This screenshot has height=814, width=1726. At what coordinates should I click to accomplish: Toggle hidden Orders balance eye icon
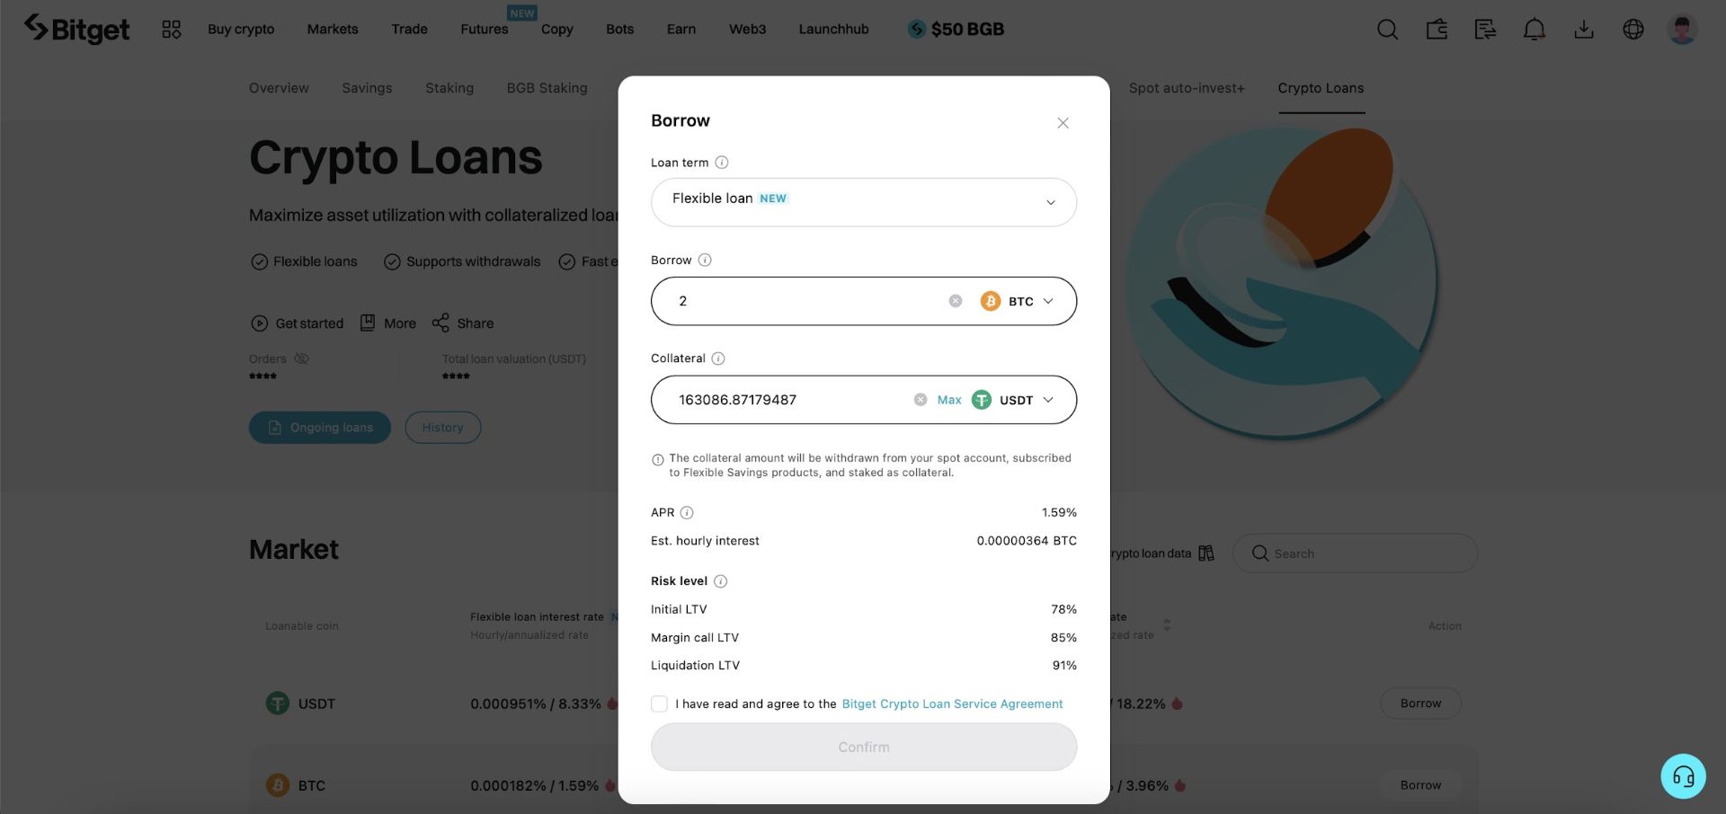coord(302,358)
